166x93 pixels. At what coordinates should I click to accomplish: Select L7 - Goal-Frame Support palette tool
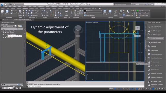pyautogui.click(x=156, y=38)
